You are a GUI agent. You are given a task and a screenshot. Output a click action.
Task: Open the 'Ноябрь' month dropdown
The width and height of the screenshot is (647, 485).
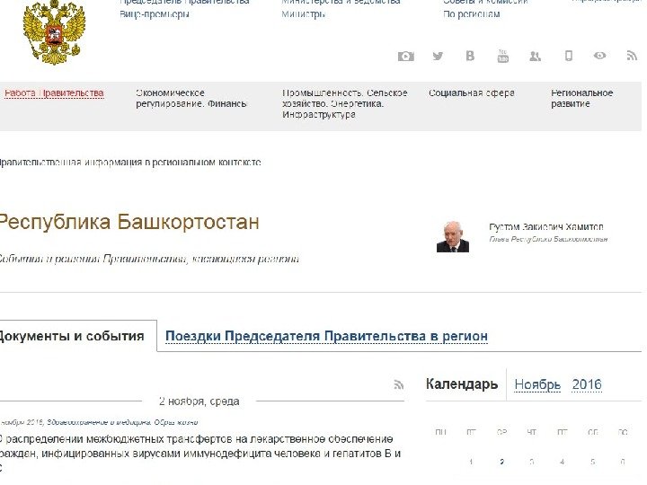click(x=537, y=384)
